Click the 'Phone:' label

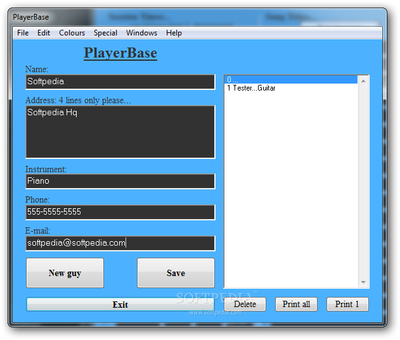(x=37, y=199)
